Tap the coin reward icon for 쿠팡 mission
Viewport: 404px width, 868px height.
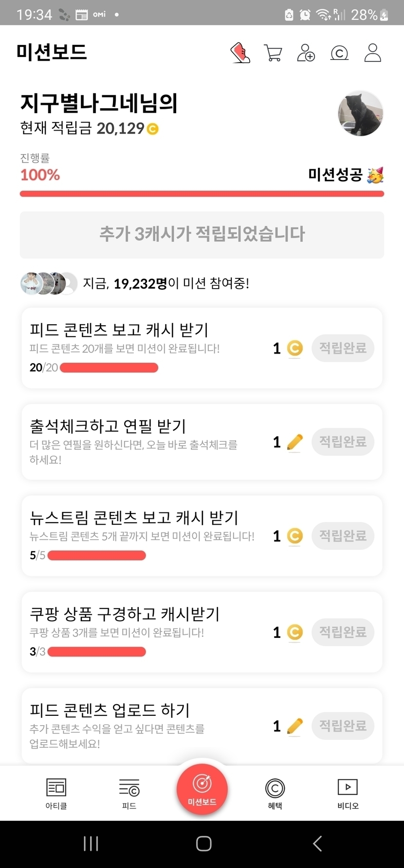(294, 632)
